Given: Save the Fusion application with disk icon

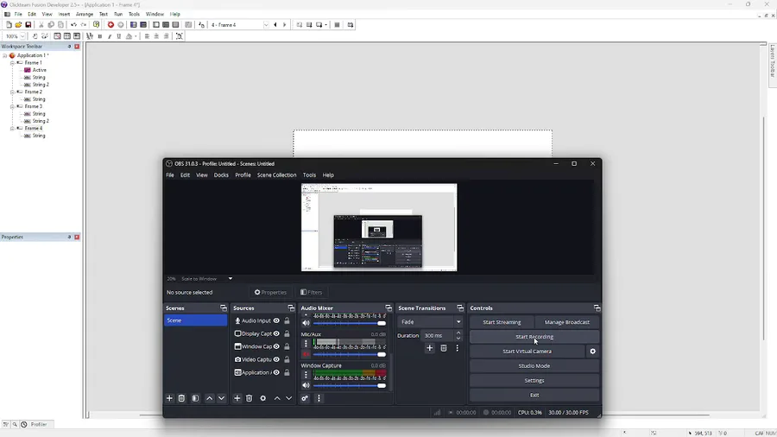Looking at the screenshot, I should [28, 25].
